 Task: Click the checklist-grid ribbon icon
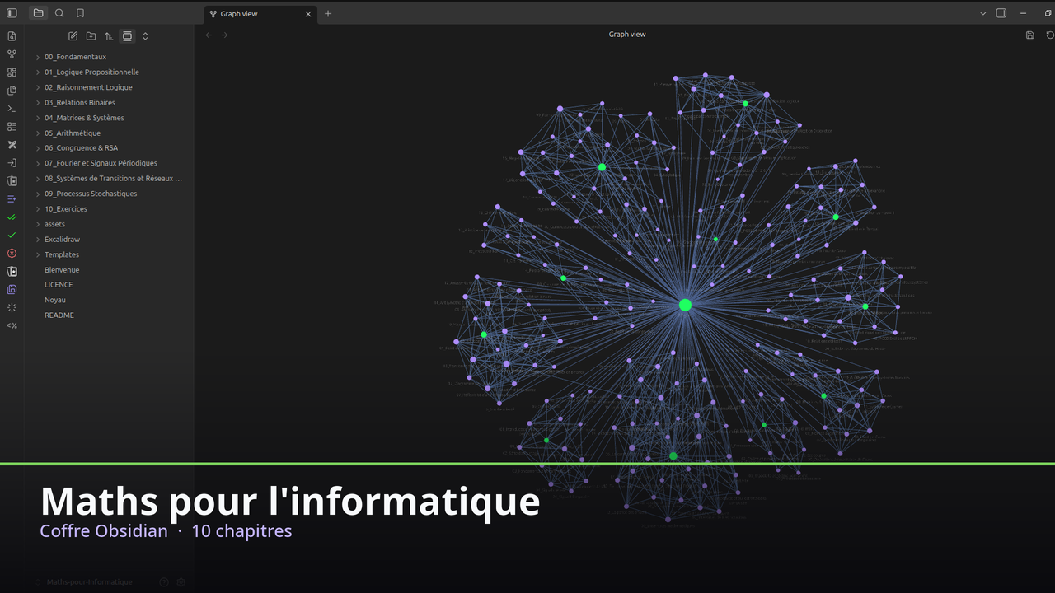pos(12,127)
